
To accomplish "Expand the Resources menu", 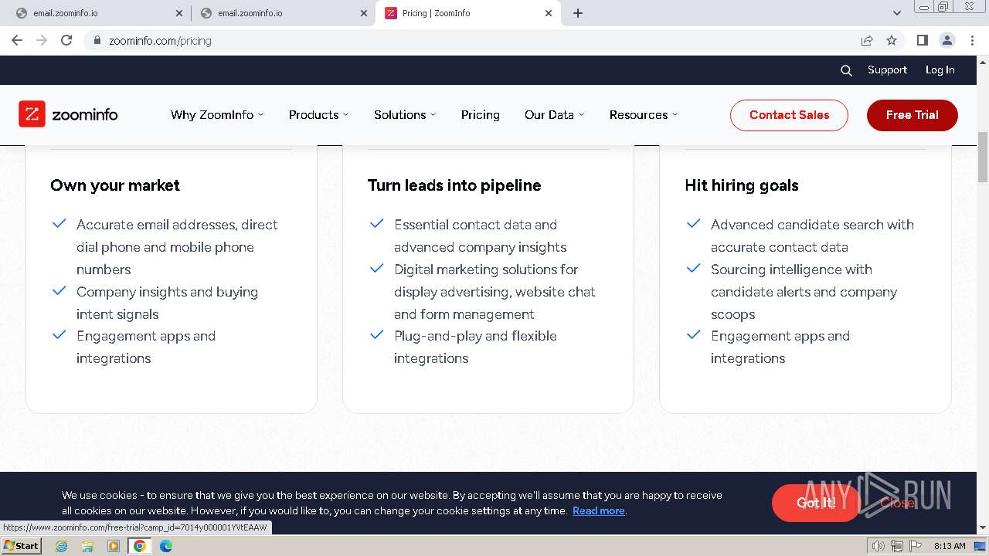I will pos(644,114).
